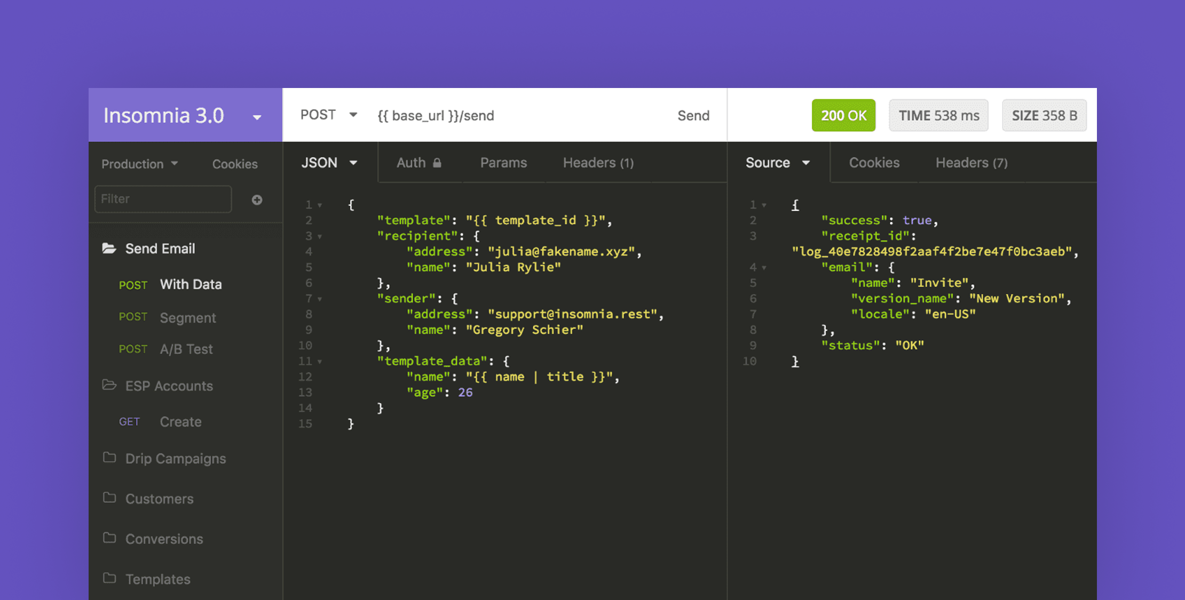Viewport: 1185px width, 600px height.
Task: Open the JSON body type dropdown
Action: [x=329, y=163]
